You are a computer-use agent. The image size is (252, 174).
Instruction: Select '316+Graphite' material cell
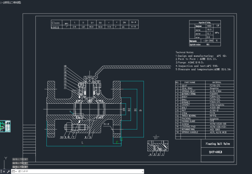click(217, 105)
